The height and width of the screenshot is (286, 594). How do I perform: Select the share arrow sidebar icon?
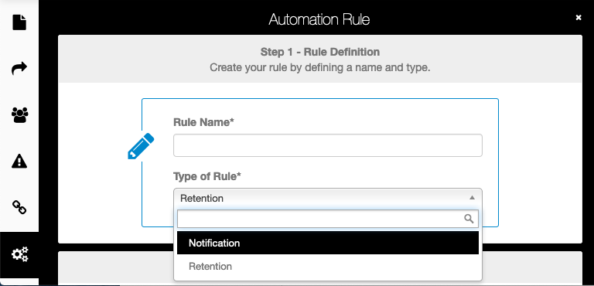click(x=19, y=69)
